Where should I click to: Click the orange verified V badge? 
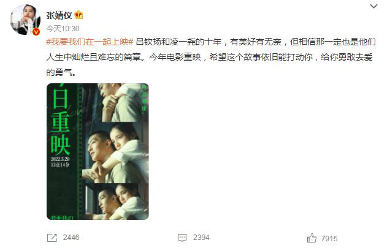[36, 32]
